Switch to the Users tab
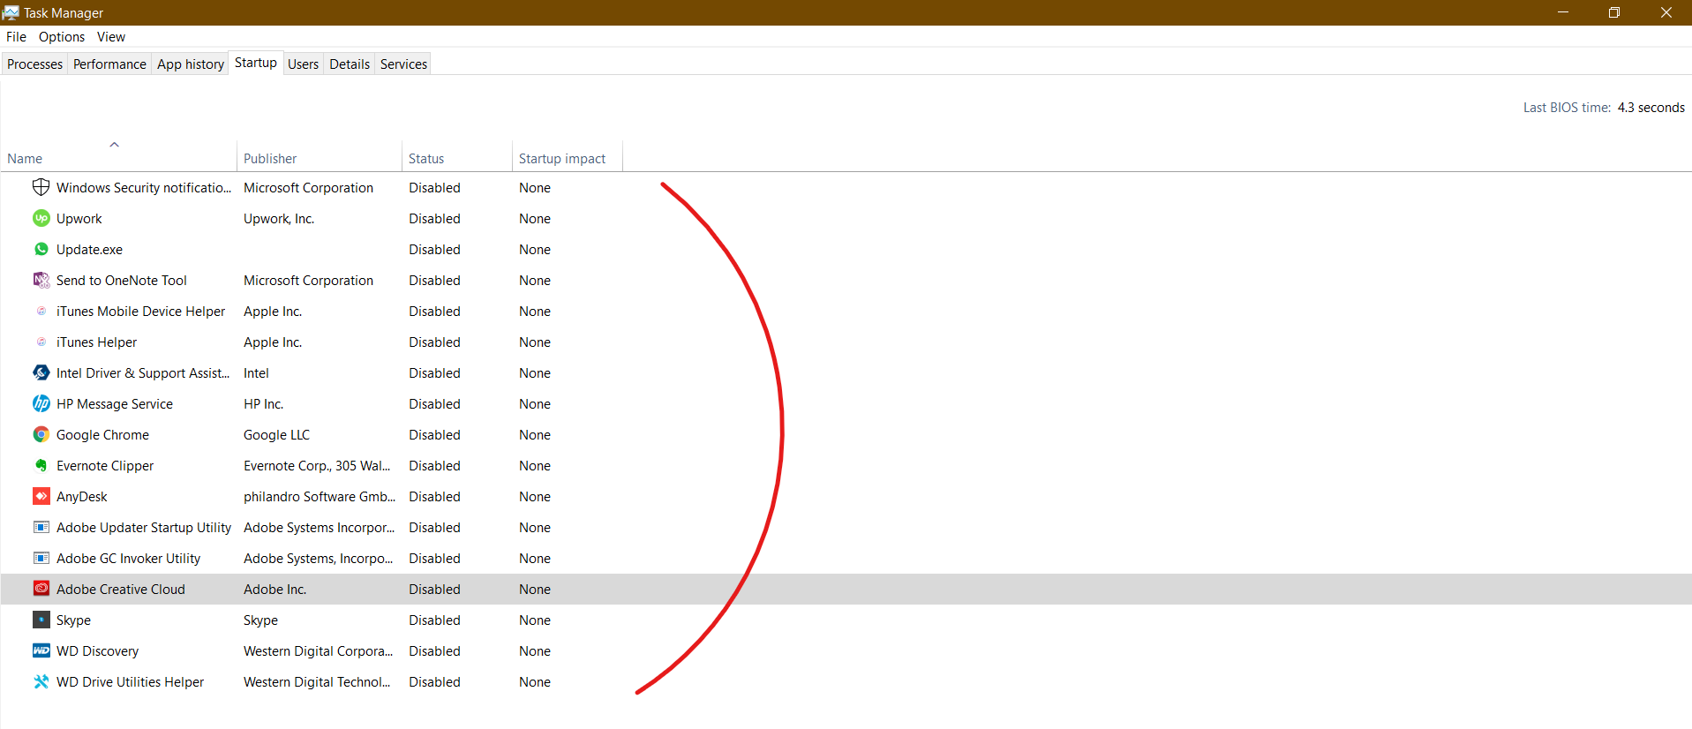 (x=303, y=64)
